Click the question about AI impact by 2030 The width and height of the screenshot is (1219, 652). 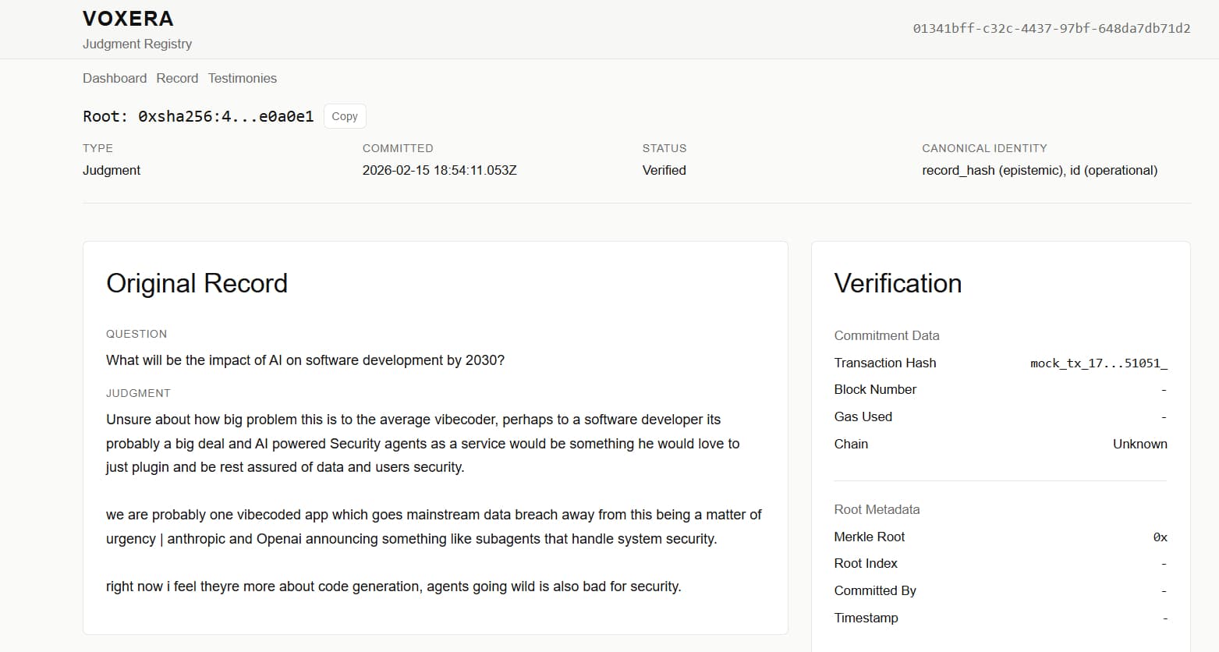click(x=305, y=360)
